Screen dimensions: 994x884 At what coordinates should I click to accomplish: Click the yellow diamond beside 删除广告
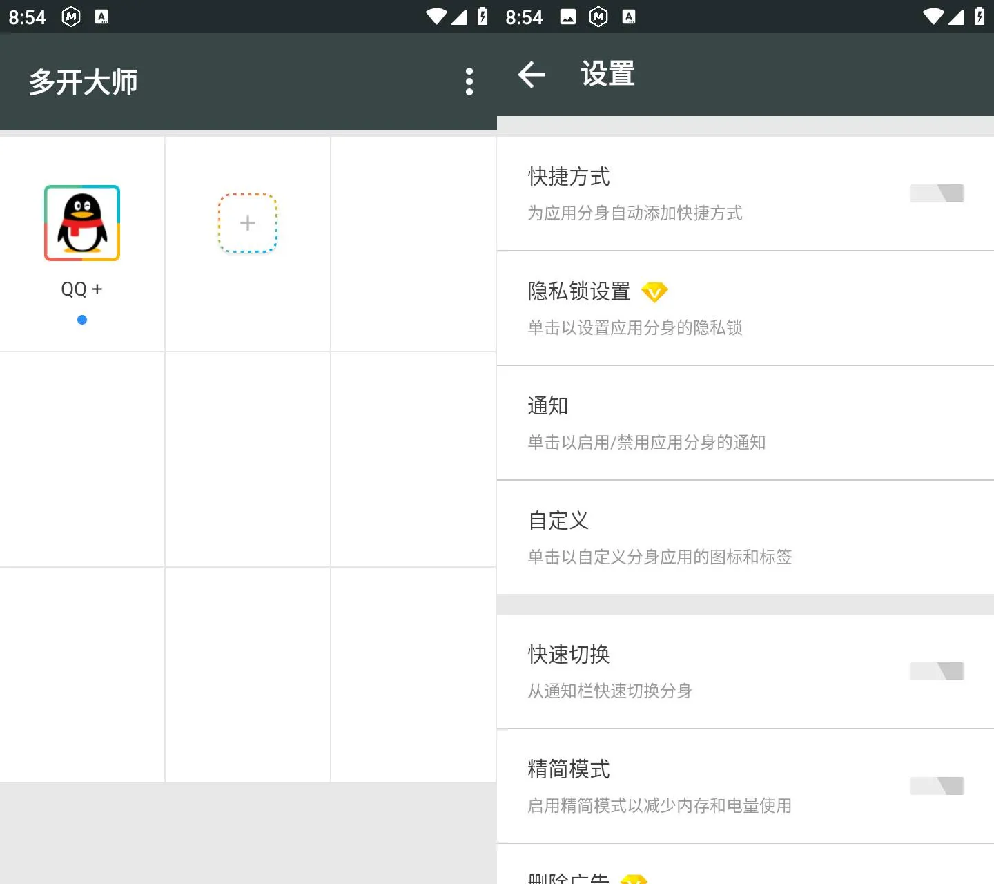634,878
